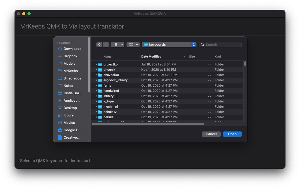Select the MrKeebs sidebar folder
The height and width of the screenshot is (188, 300).
(68, 71)
